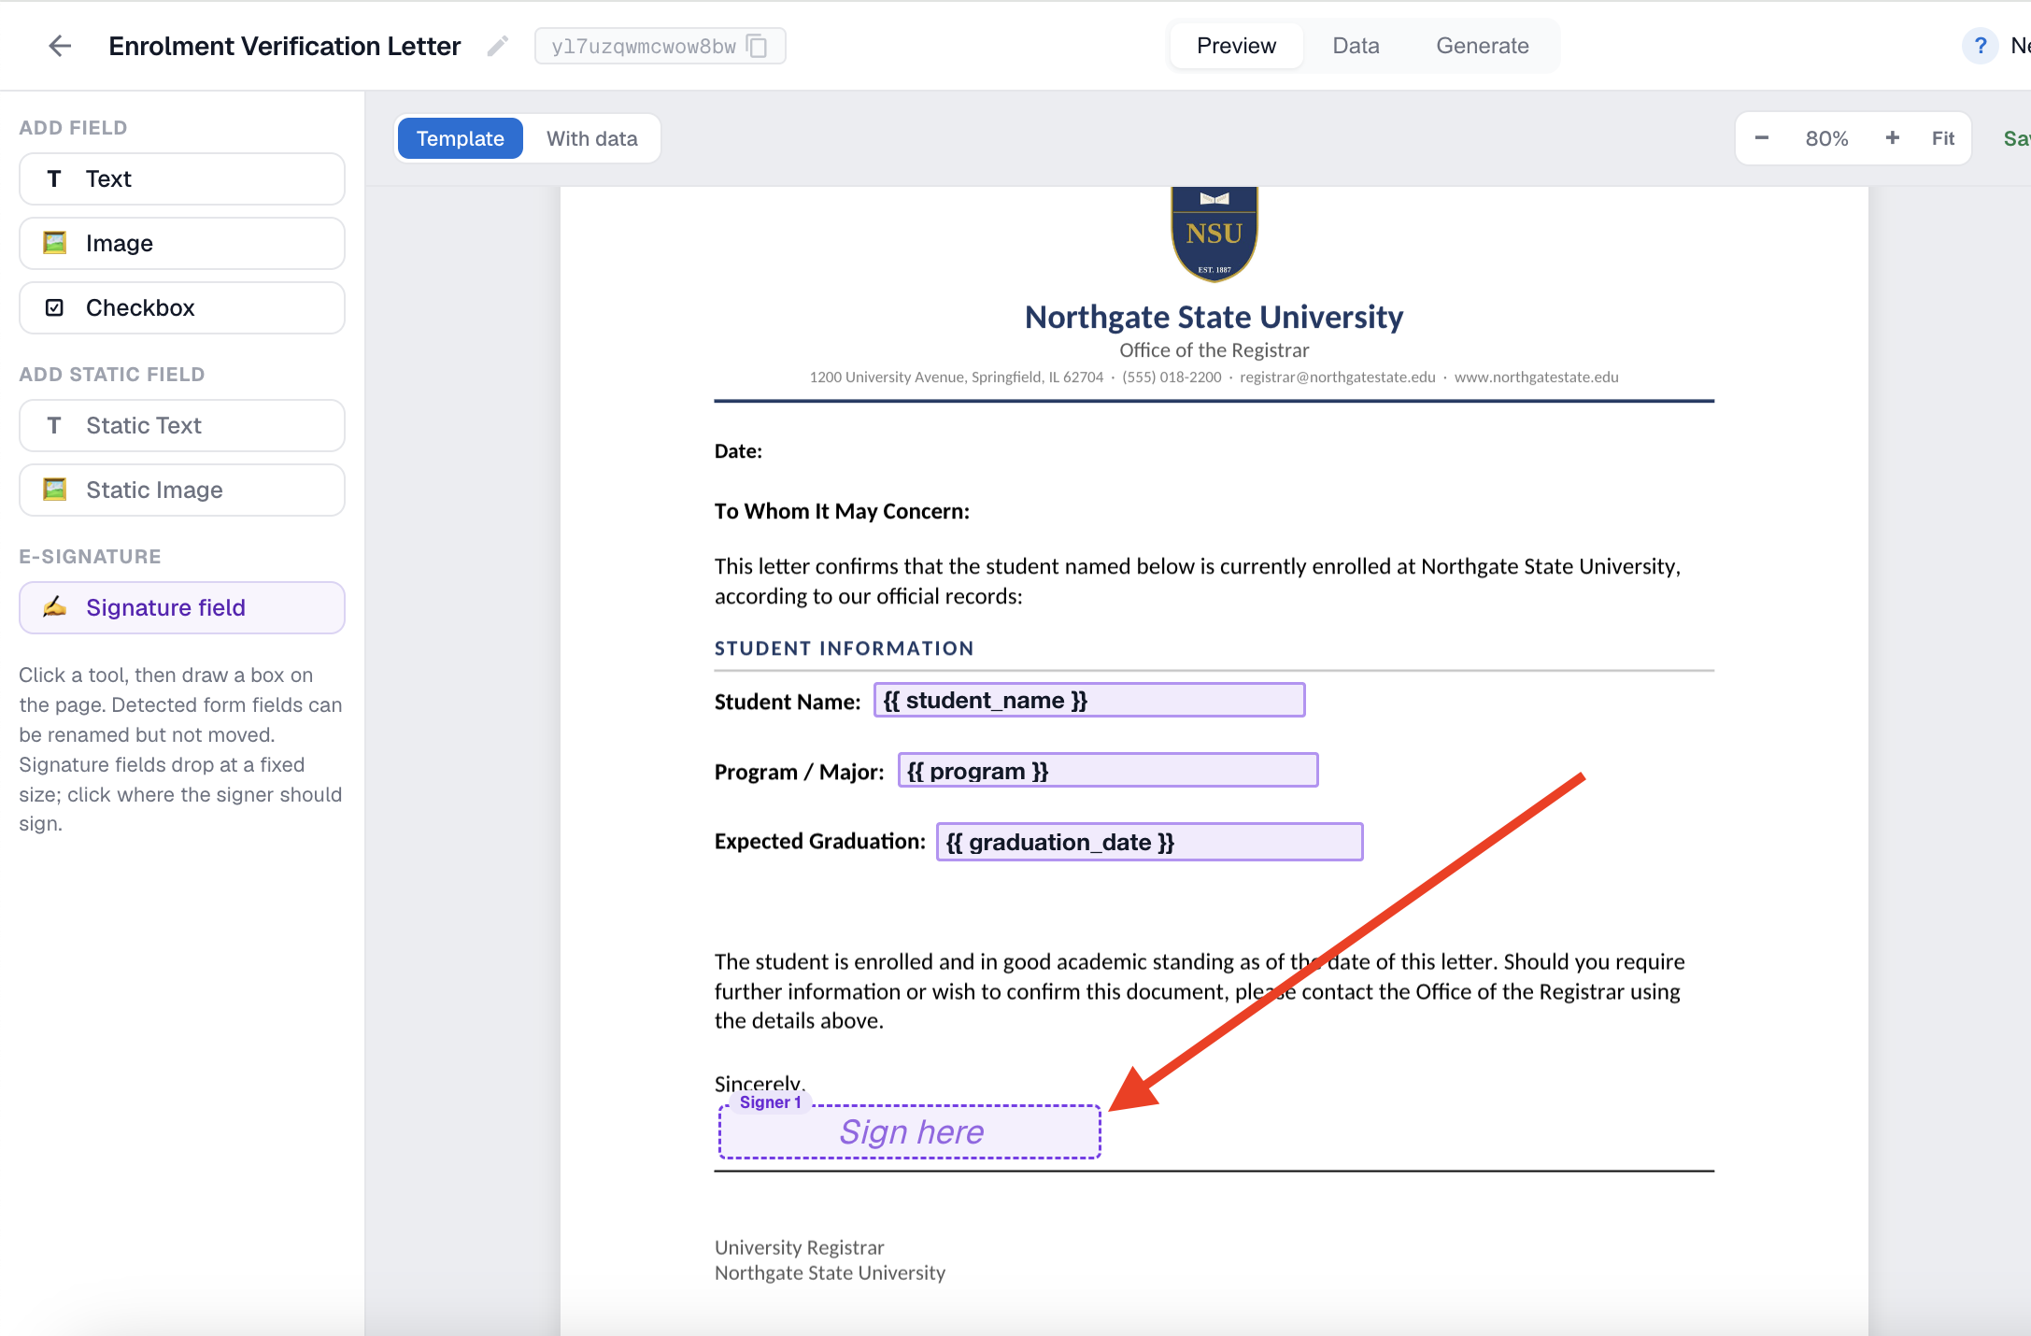Select the graduation_date field placeholder
The height and width of the screenshot is (1336, 2031).
[1150, 842]
